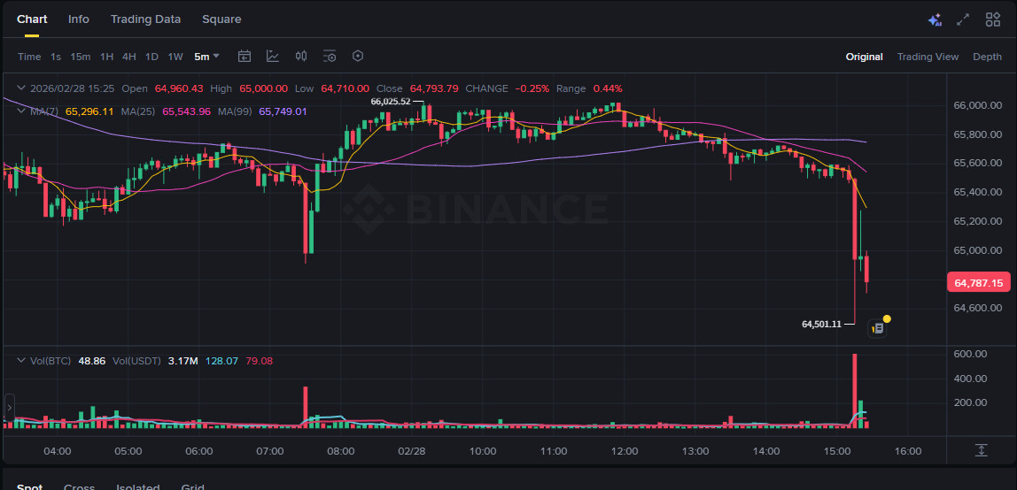Open the 5m interval dropdown
This screenshot has height=490, width=1017.
pos(207,57)
